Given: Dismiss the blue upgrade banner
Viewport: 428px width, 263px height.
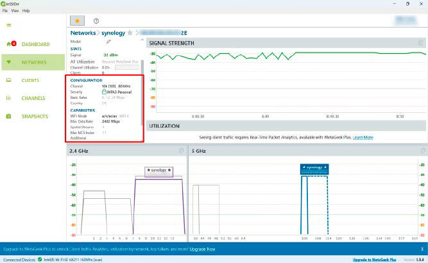Looking at the screenshot, I should pos(422,249).
